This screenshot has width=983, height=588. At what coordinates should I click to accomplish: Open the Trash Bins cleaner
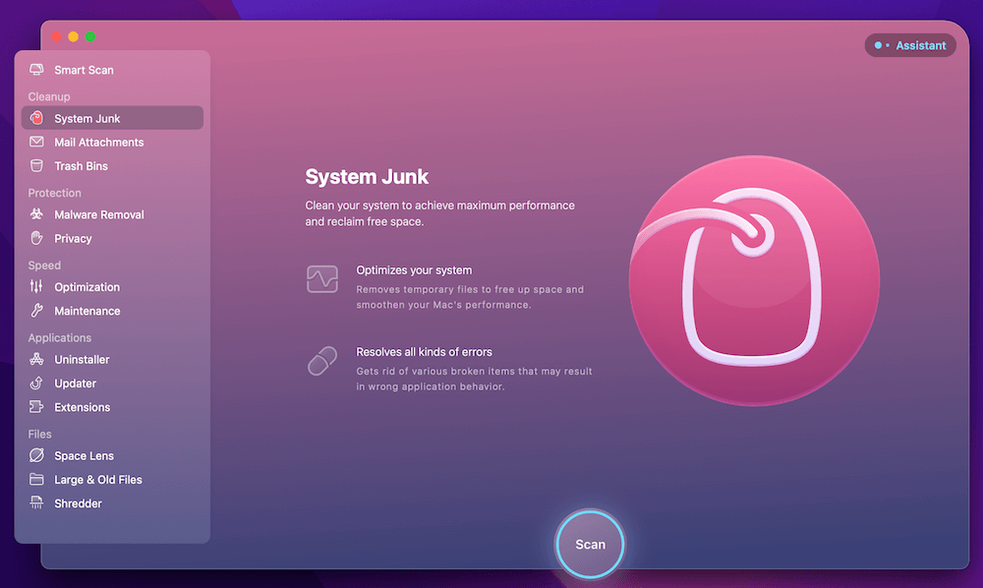(82, 165)
